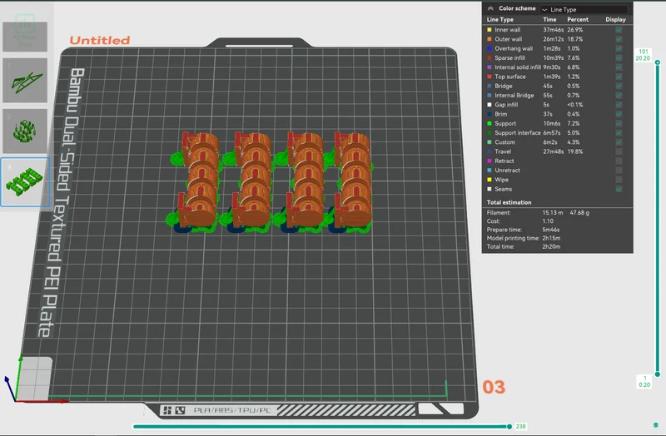
Task: Click the Display column header
Action: click(x=615, y=19)
